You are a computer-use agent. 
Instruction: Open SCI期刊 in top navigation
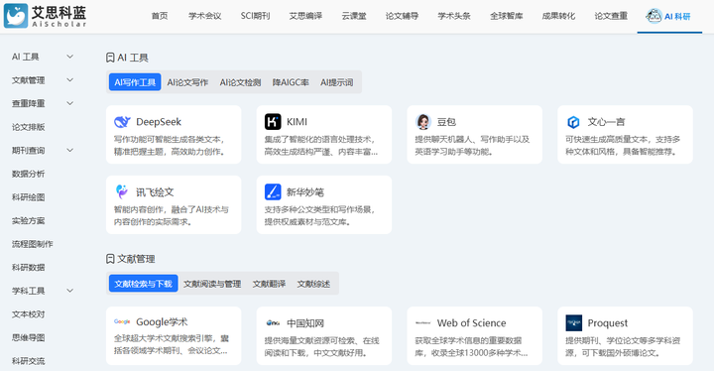256,16
